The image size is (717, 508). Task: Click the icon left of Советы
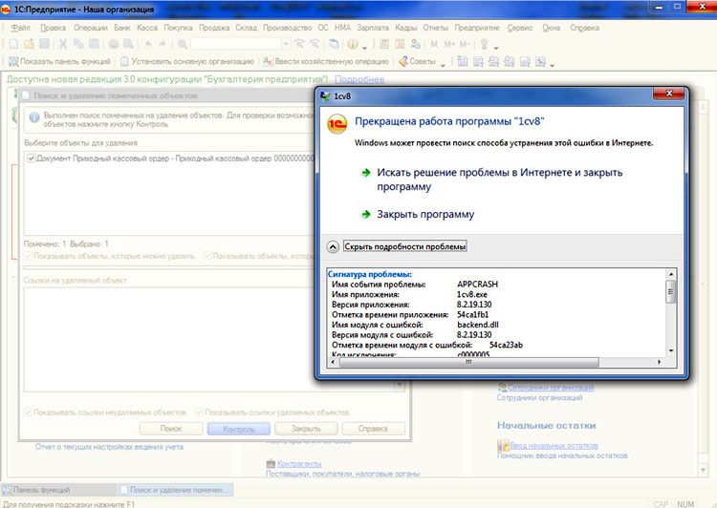coord(402,61)
